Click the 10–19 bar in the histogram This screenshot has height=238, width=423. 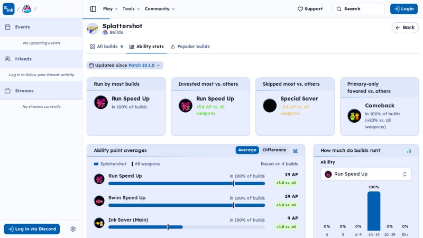pyautogui.click(x=374, y=211)
